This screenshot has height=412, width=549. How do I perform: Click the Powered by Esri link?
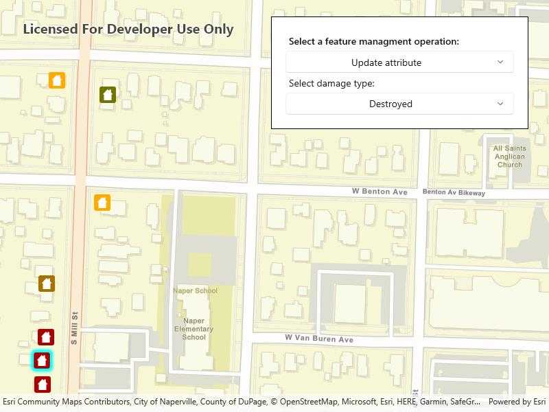pos(517,402)
